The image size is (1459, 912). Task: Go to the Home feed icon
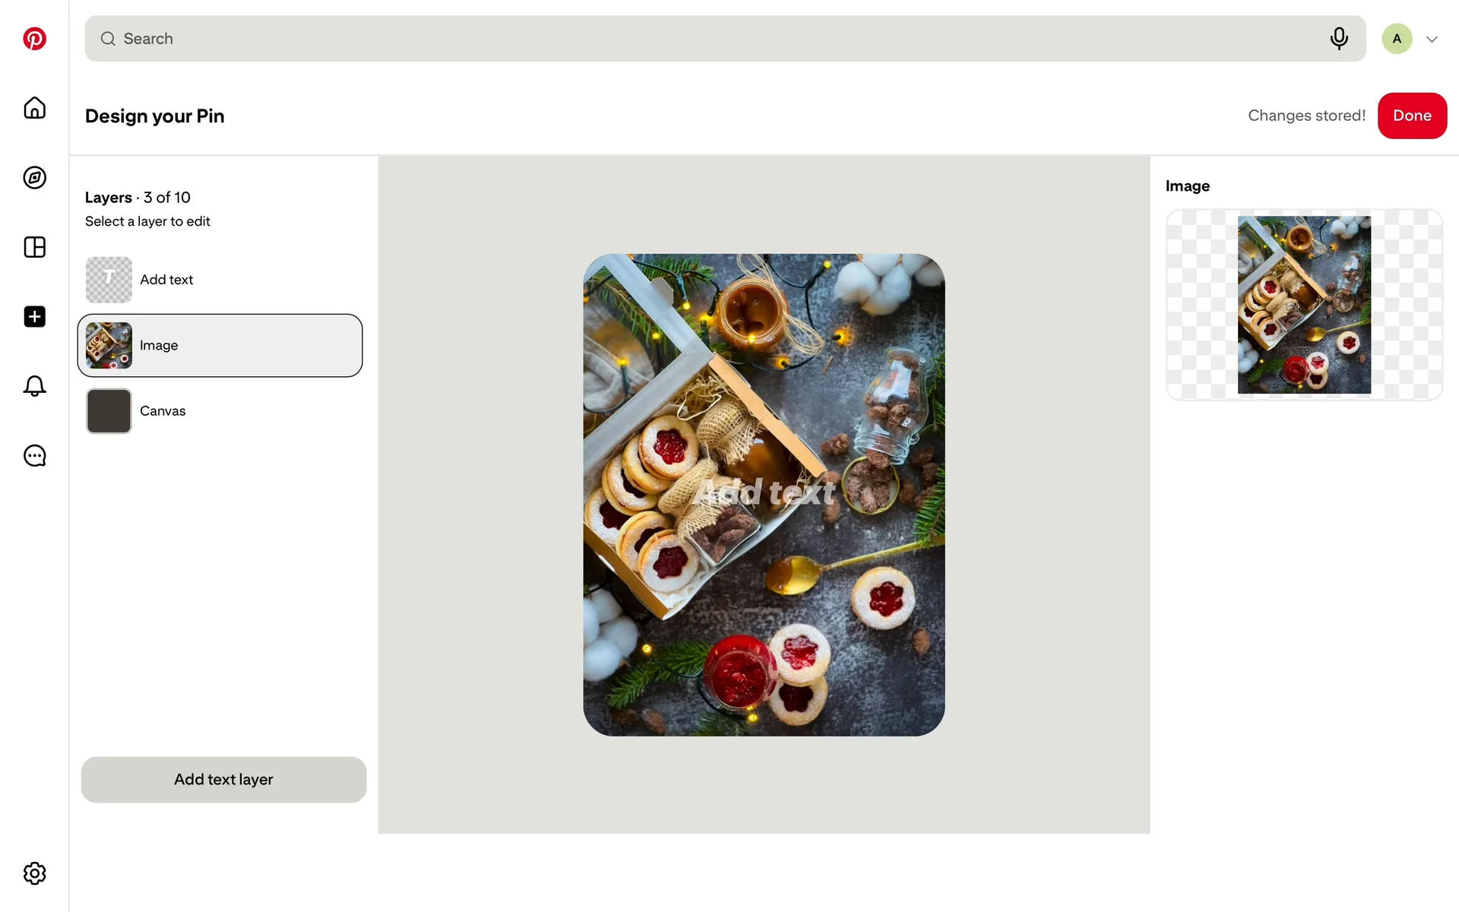34,108
